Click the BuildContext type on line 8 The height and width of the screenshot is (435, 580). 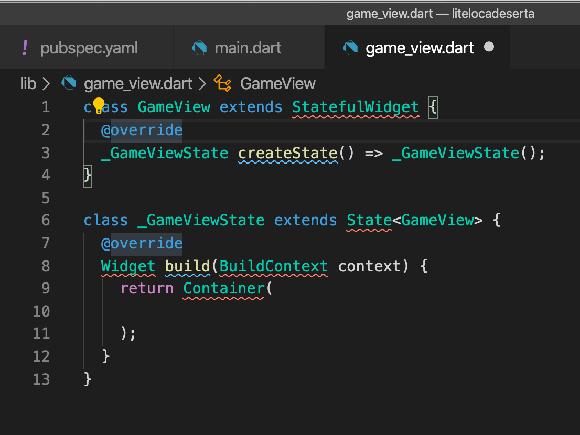click(274, 266)
